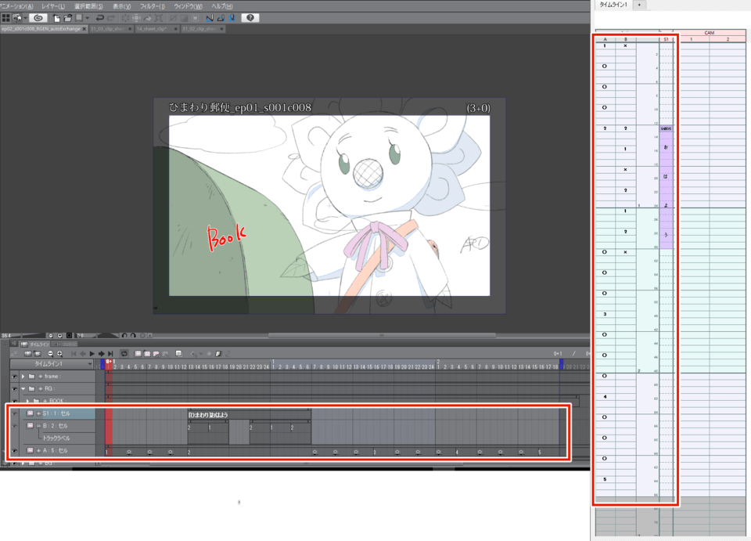This screenshot has width=751, height=541.
Task: Jump to the first frame of the timeline
Action: [x=74, y=353]
